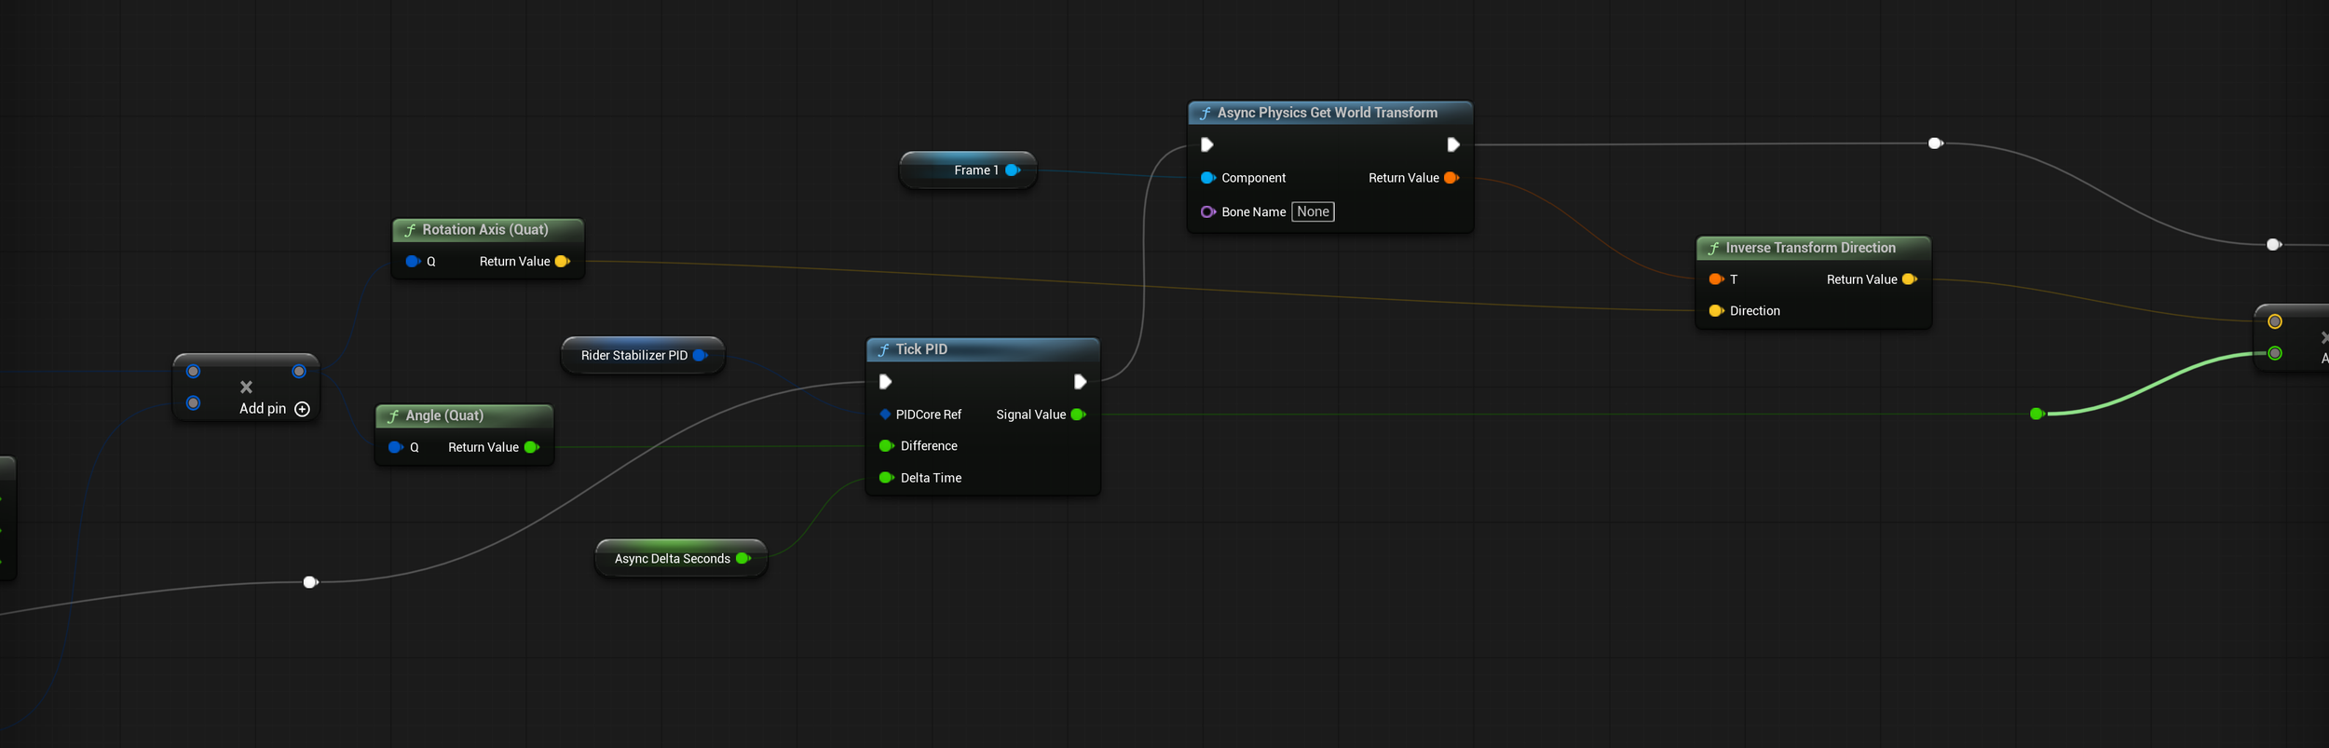
Task: Click Async Physics Get World Transform output exec pin
Action: [x=1452, y=144]
